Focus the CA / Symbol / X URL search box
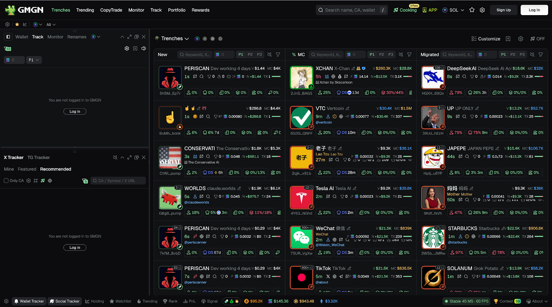The image size is (552, 307). pos(118,181)
